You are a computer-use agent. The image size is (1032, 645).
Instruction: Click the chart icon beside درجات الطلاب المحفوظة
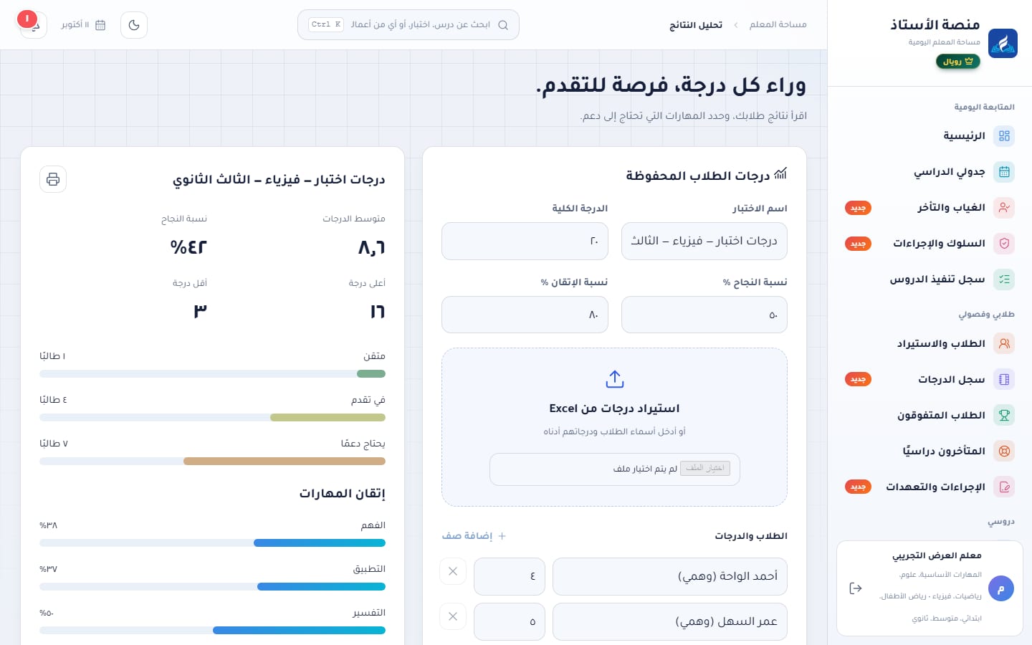pyautogui.click(x=780, y=173)
